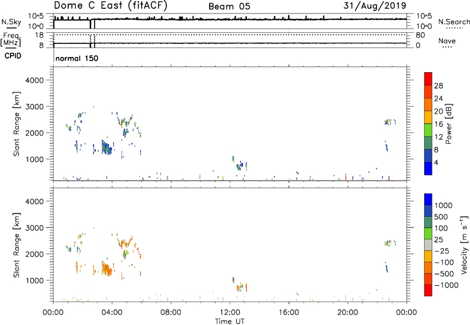Screen dimensions: 470x325
Task: Click the "18" tick on the frequency axis
Action: point(39,35)
